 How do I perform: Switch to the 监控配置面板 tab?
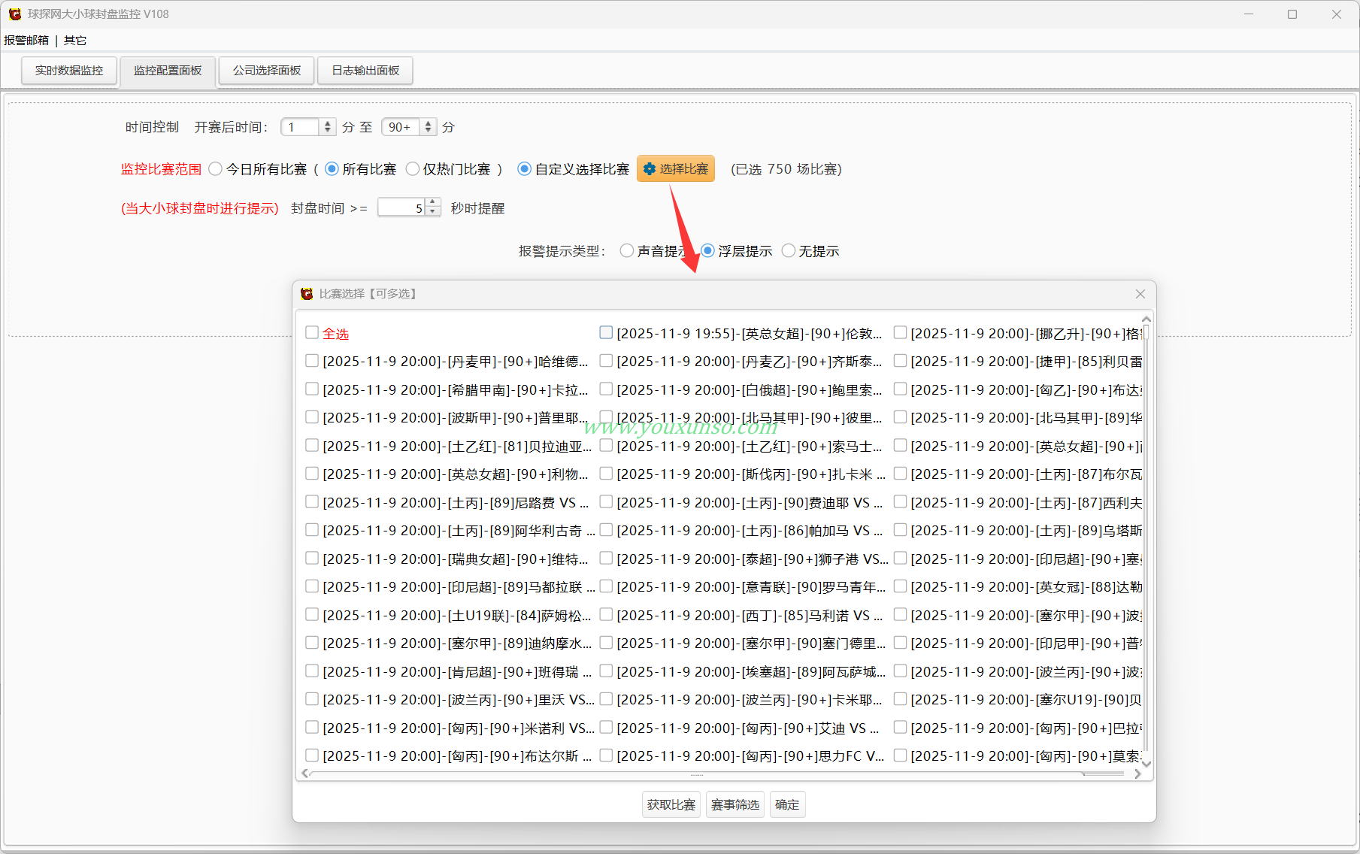click(168, 71)
